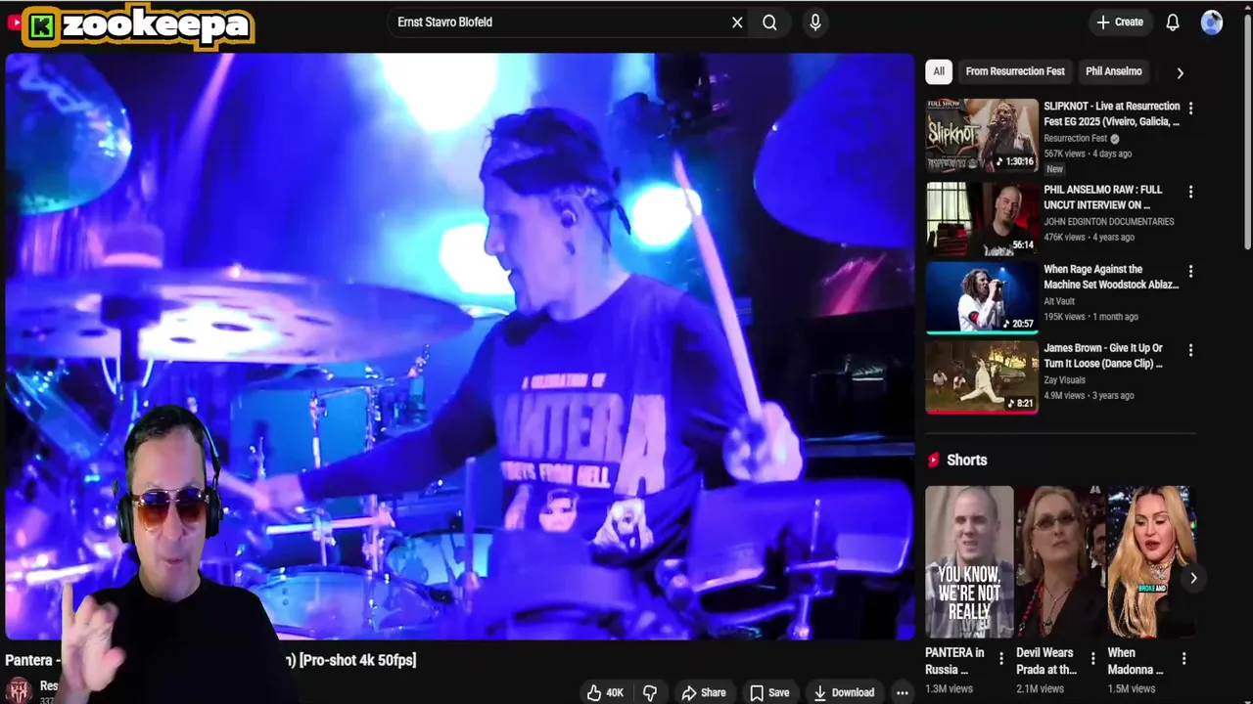Open the Create menu
Image resolution: width=1253 pixels, height=704 pixels.
coord(1120,22)
